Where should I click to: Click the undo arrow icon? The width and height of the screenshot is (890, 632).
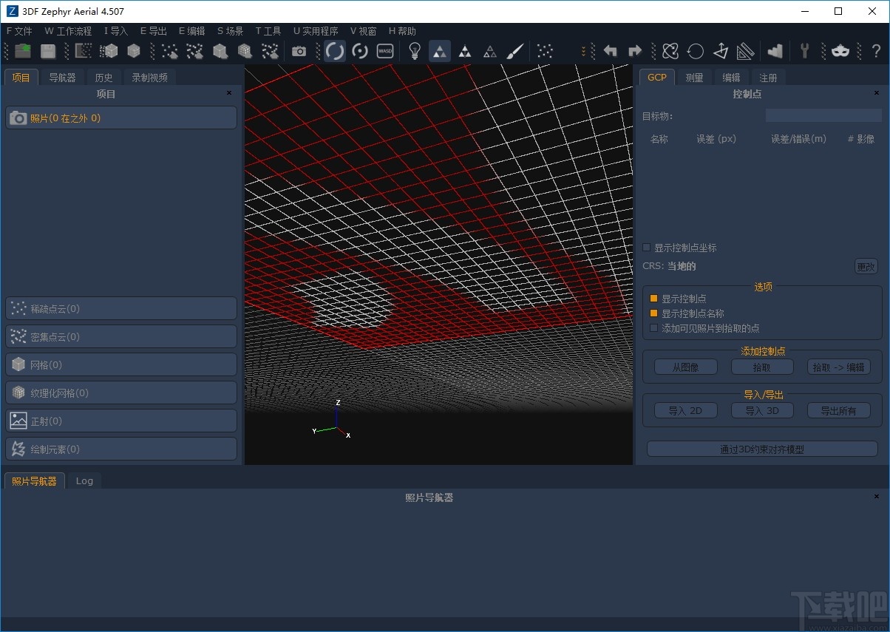coord(610,51)
